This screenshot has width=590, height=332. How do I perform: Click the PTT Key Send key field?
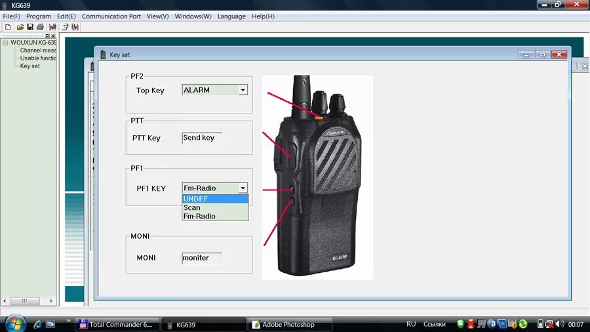[202, 138]
